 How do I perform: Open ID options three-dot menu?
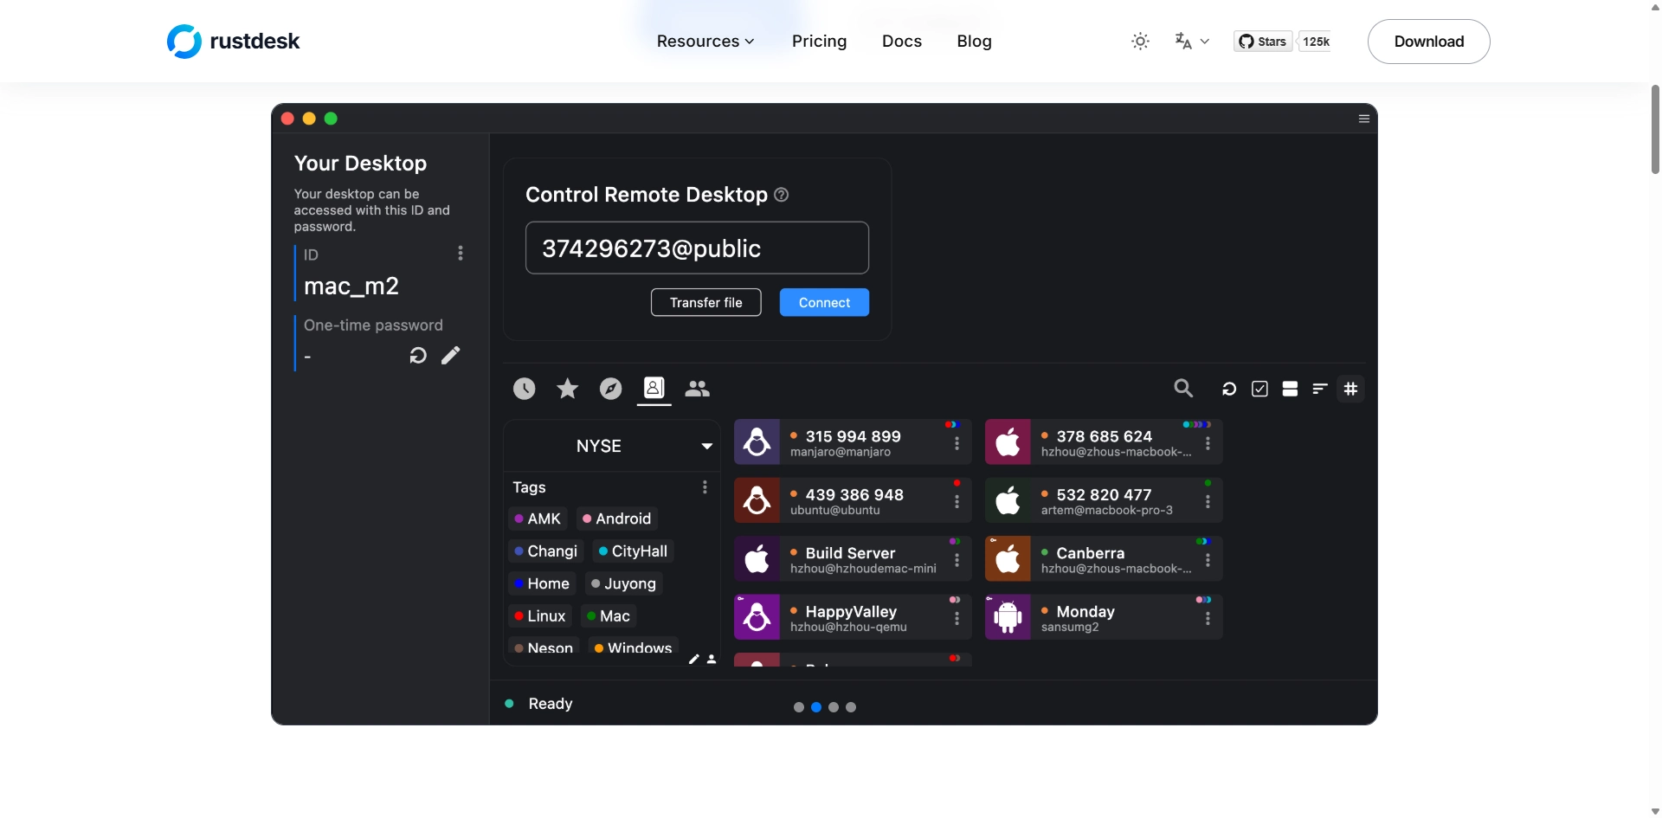(x=460, y=253)
